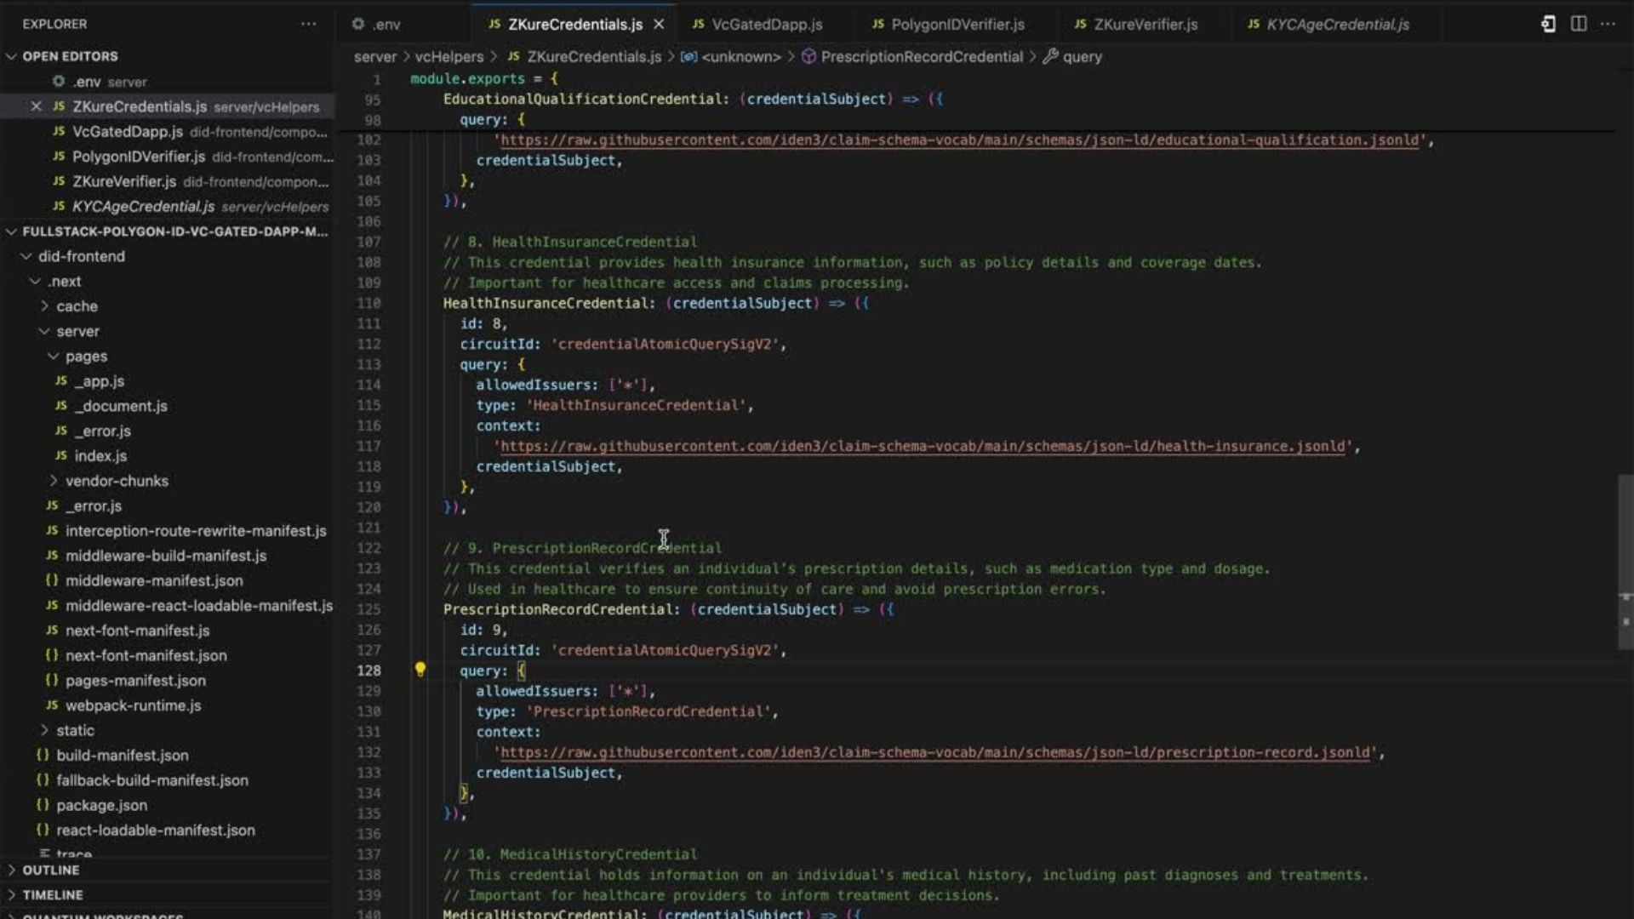The width and height of the screenshot is (1634, 919).
Task: Collapse the did-frontend folder
Action: [81, 256]
